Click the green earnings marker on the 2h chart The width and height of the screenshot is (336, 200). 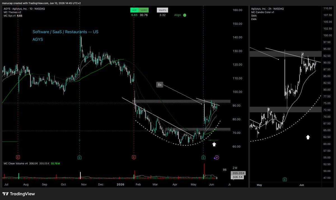click(285, 179)
